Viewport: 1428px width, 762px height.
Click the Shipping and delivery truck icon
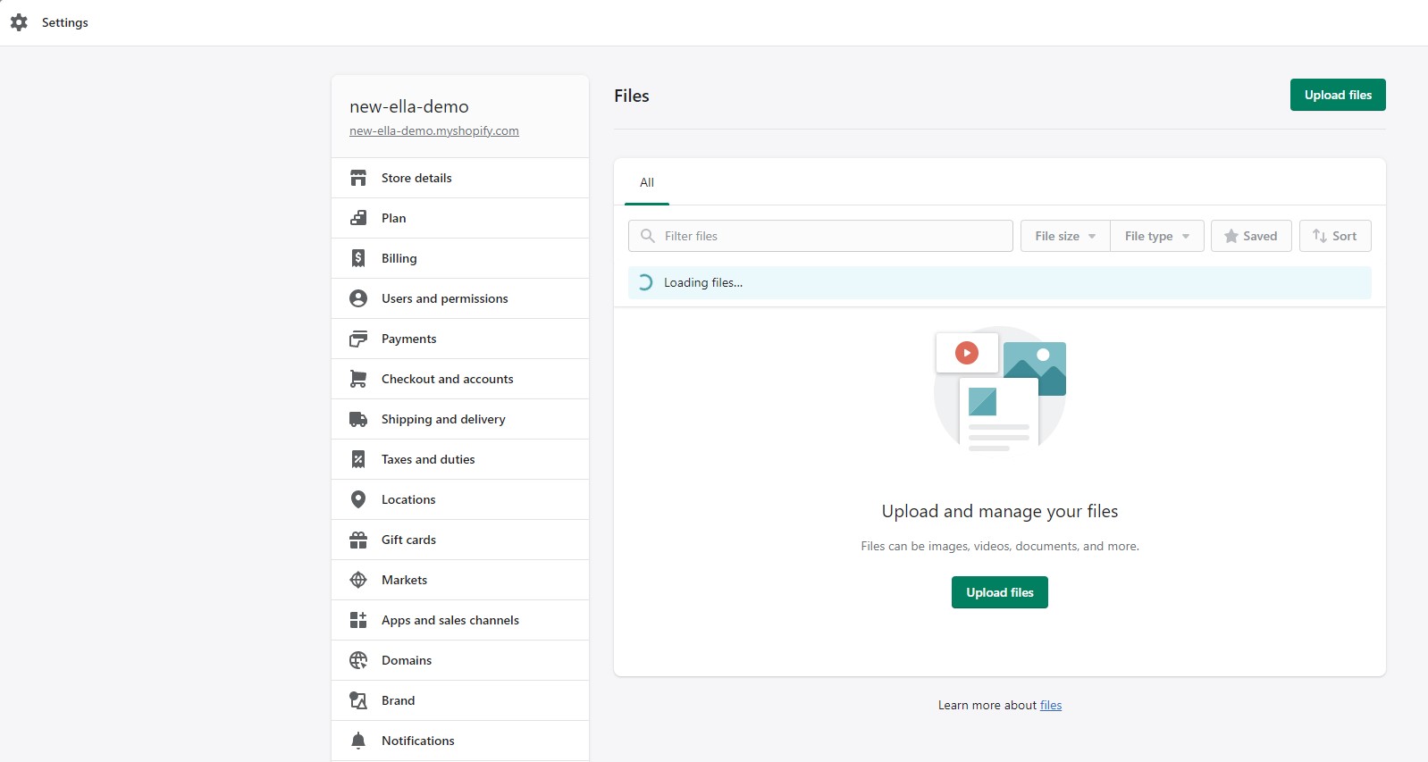(x=358, y=419)
